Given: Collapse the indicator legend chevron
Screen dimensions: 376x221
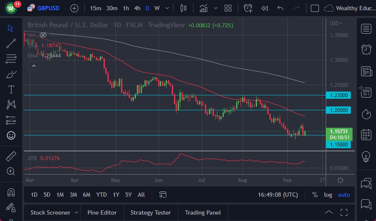Looking at the screenshot, I should tap(33, 66).
